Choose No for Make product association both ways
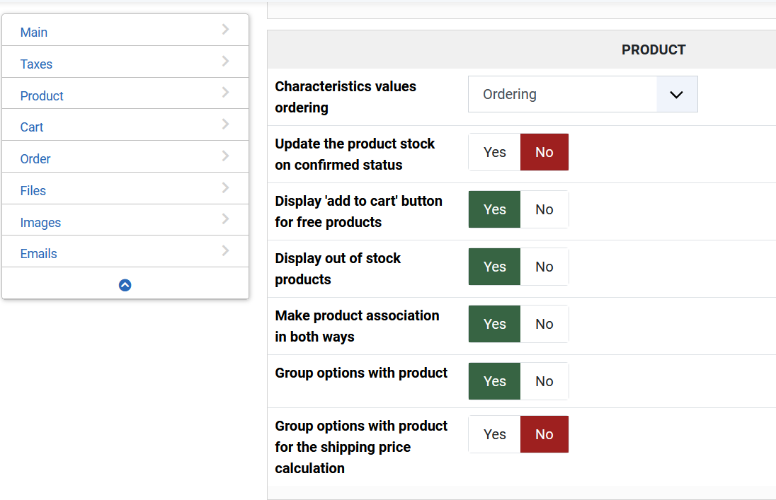The width and height of the screenshot is (776, 500). pos(544,324)
